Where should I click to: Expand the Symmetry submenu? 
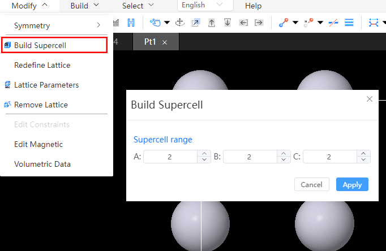[57, 25]
